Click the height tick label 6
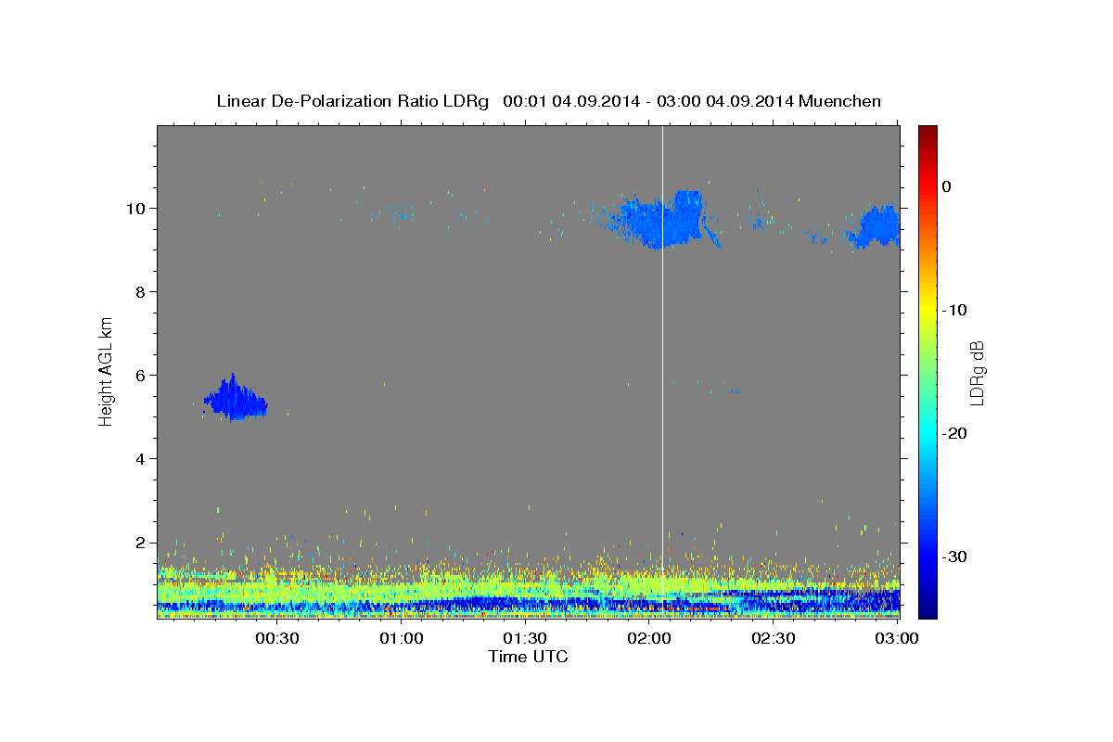The height and width of the screenshot is (742, 1113). 142,376
